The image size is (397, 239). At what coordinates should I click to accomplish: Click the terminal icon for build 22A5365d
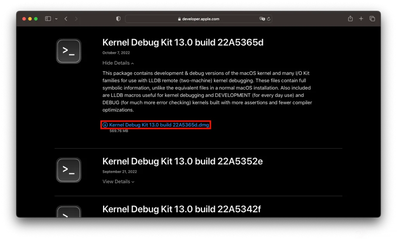coord(69,51)
